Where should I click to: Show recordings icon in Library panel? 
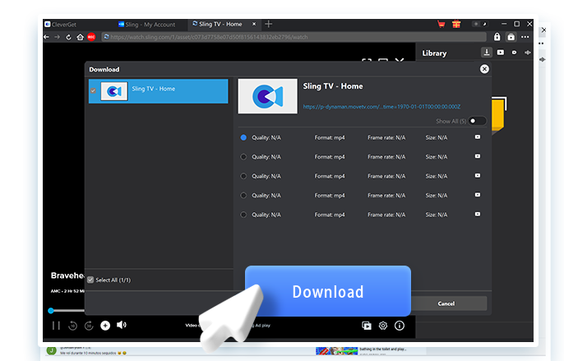point(514,53)
